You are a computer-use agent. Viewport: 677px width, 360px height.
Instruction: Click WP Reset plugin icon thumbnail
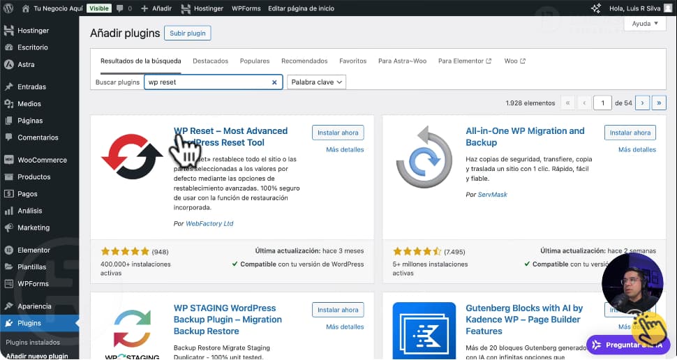[132, 157]
